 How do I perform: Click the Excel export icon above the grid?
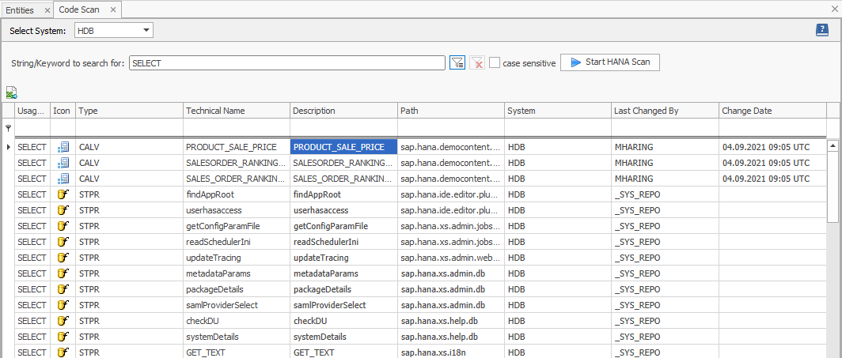[12, 92]
